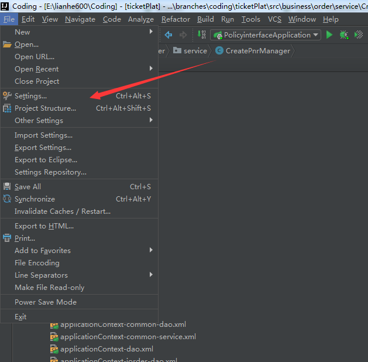Open the Run menu

[228, 19]
